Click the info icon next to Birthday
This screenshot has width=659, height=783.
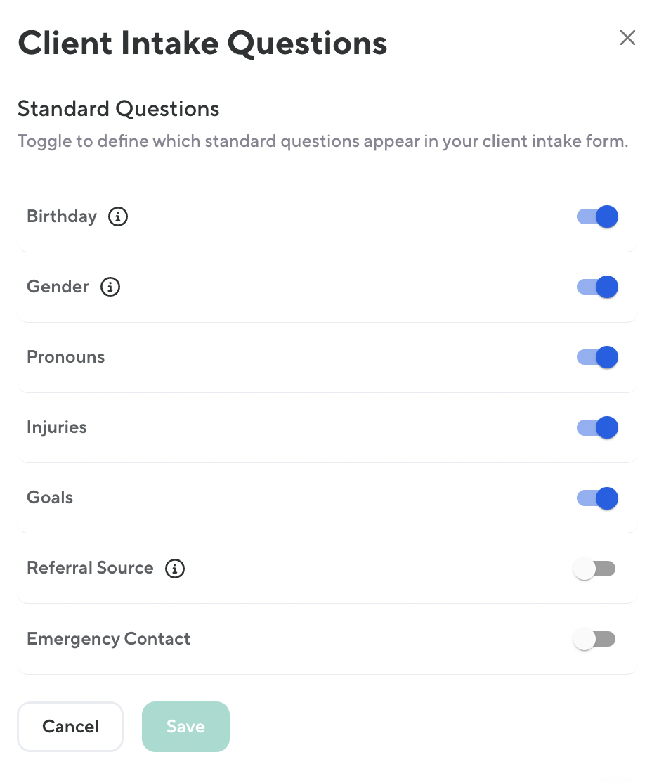(118, 216)
